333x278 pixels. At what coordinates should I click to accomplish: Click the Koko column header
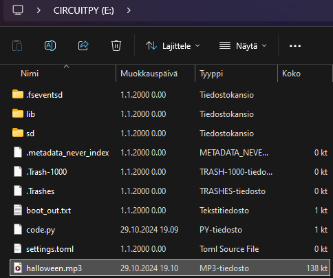[291, 74]
